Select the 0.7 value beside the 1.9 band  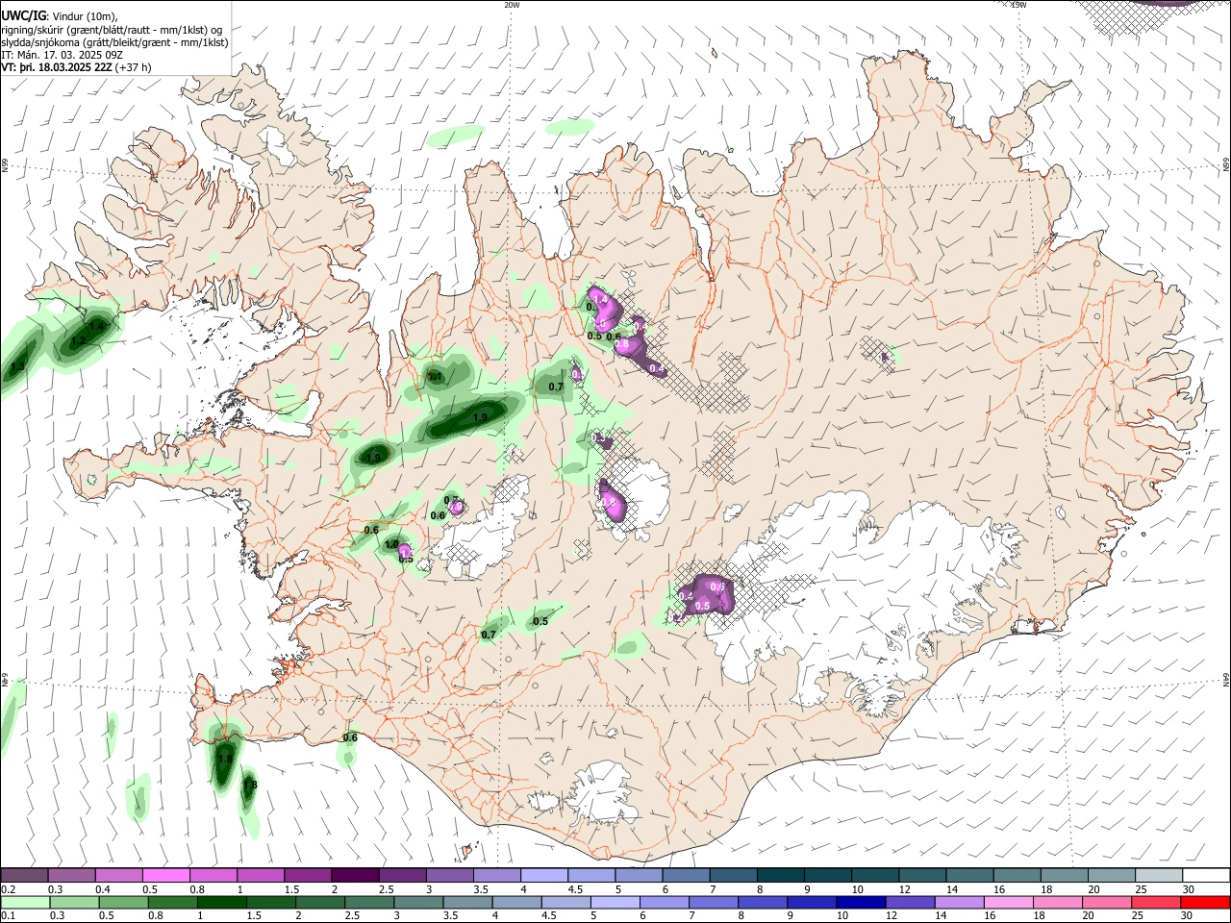[x=556, y=387]
